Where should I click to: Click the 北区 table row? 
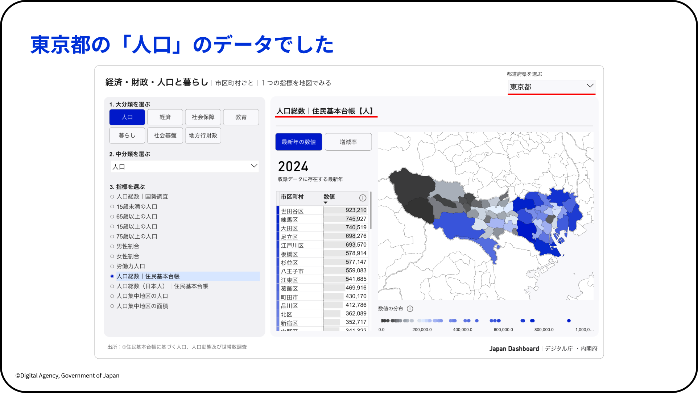pos(322,314)
